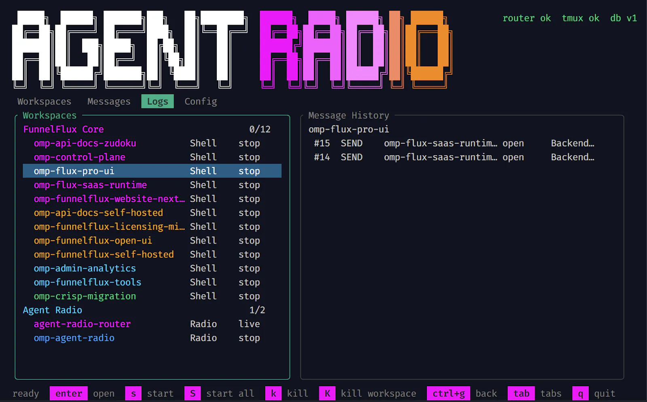Switch to the Workspaces tab
The width and height of the screenshot is (647, 402).
click(44, 101)
